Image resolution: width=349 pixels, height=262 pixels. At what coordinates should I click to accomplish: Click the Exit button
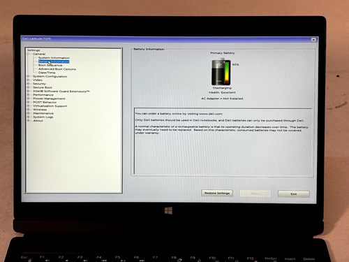294,194
